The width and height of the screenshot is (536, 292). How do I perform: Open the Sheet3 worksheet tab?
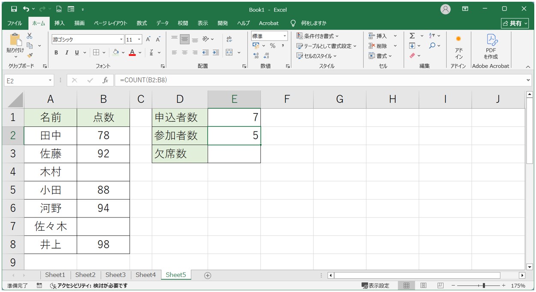[115, 275]
